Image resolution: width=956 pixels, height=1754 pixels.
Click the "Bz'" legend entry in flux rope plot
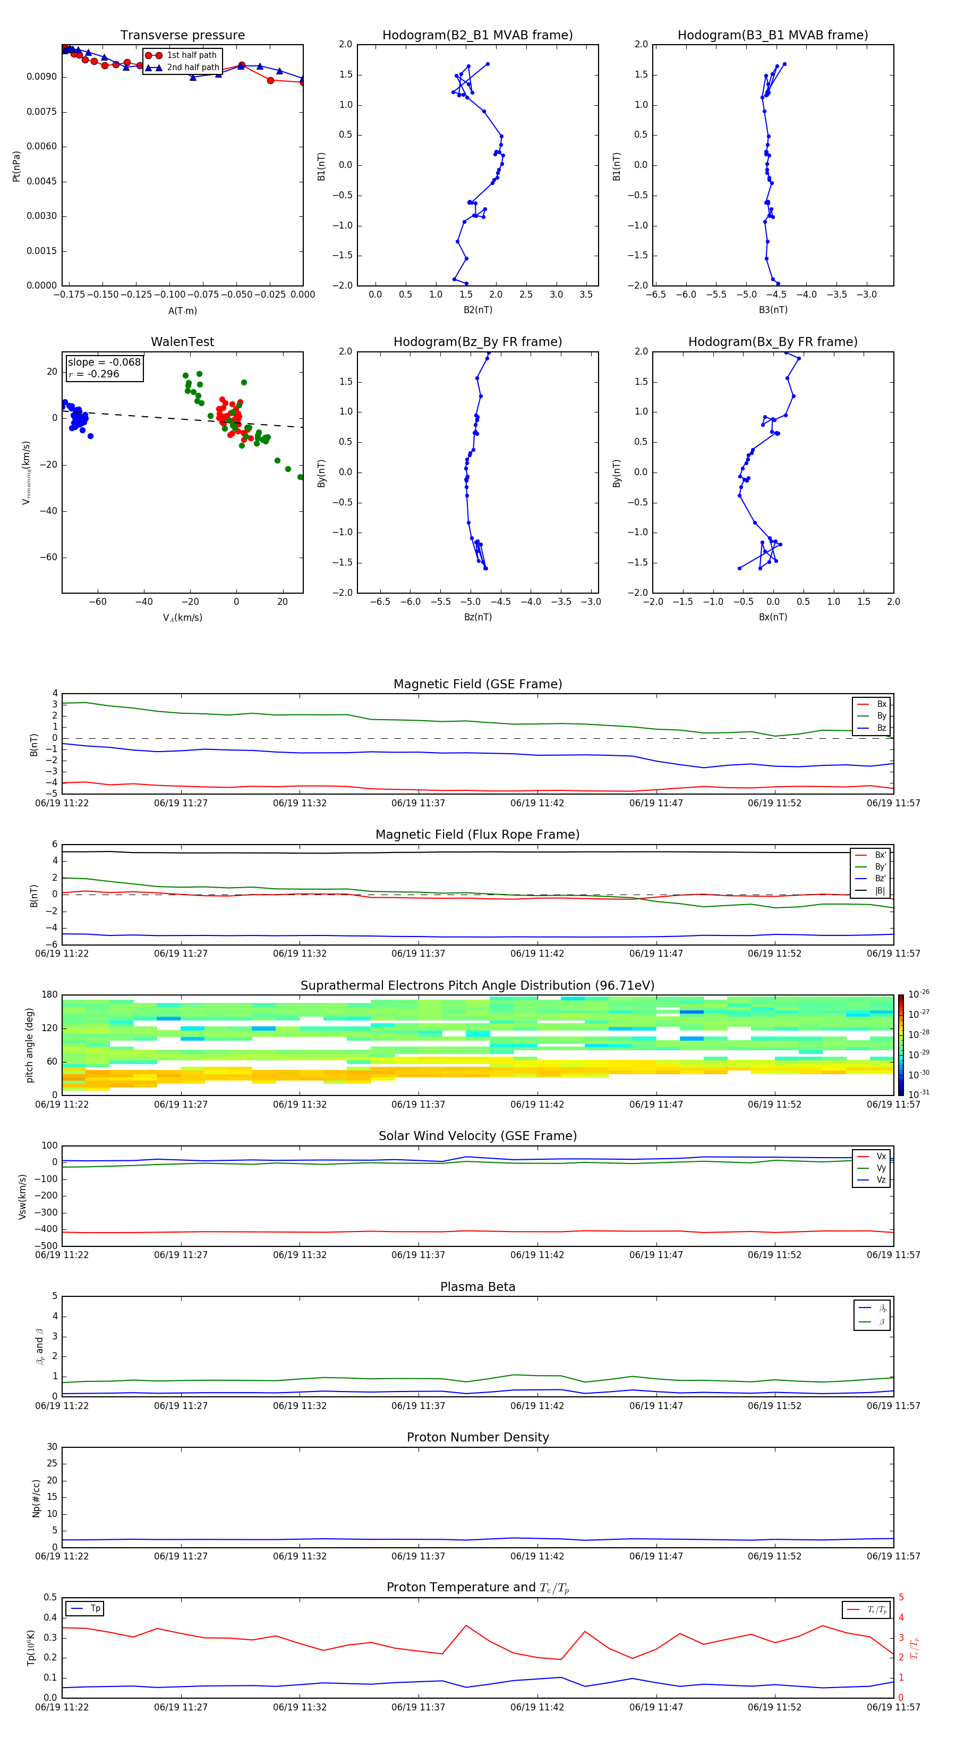[x=872, y=879]
